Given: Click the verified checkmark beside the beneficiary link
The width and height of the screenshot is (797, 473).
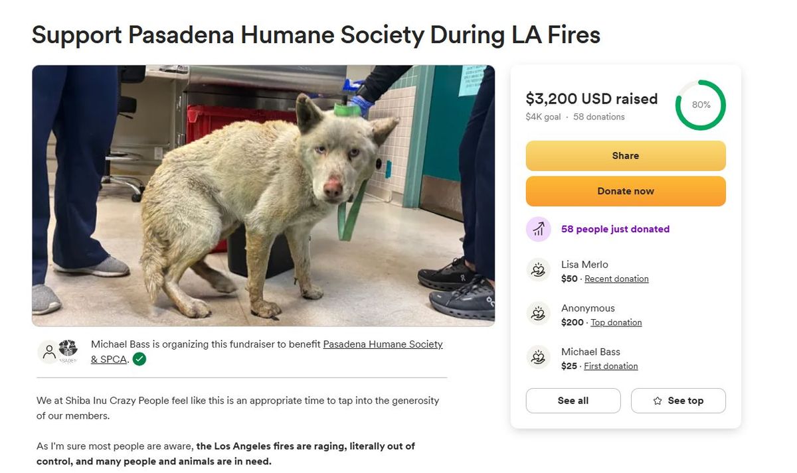Looking at the screenshot, I should pyautogui.click(x=139, y=359).
